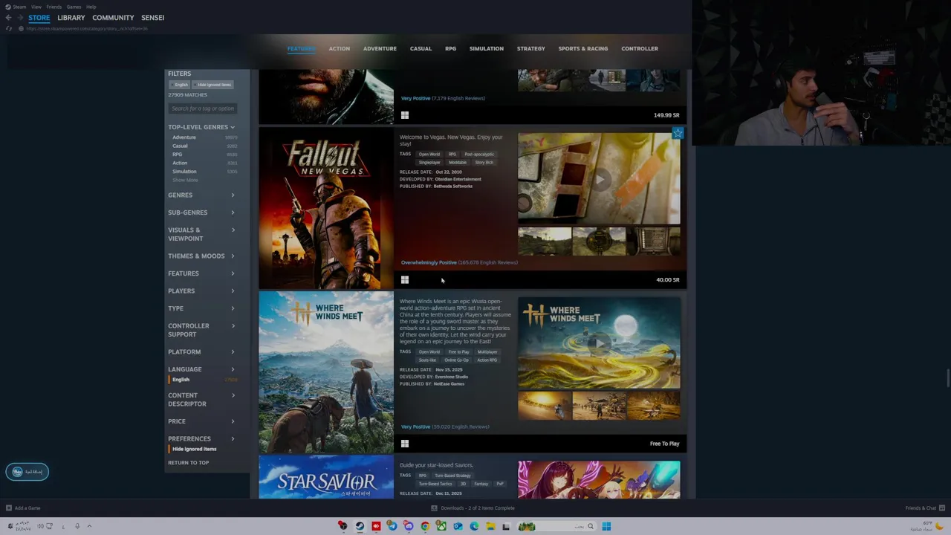Click Show More under top-level genres
951x535 pixels.
(185, 181)
